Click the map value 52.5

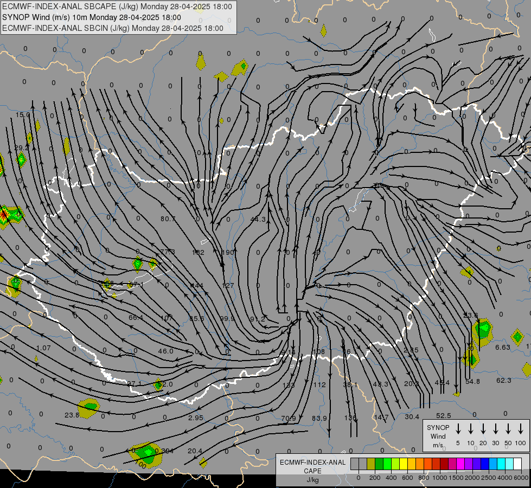coord(443,415)
